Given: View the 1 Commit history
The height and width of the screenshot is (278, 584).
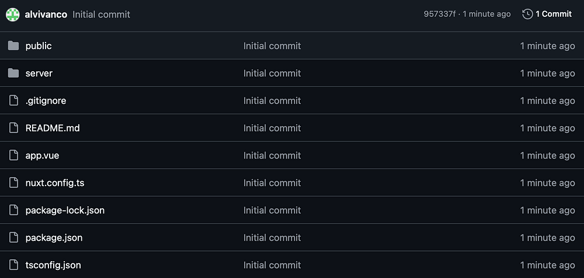Looking at the screenshot, I should [x=553, y=14].
